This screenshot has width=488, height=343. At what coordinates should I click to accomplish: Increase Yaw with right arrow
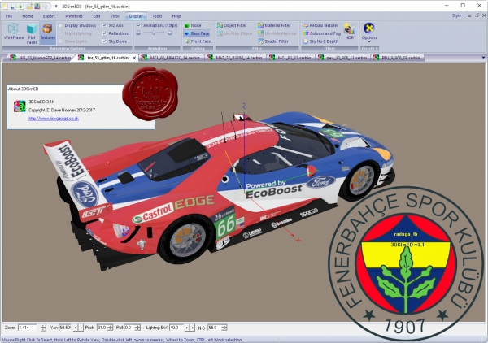tap(81, 328)
